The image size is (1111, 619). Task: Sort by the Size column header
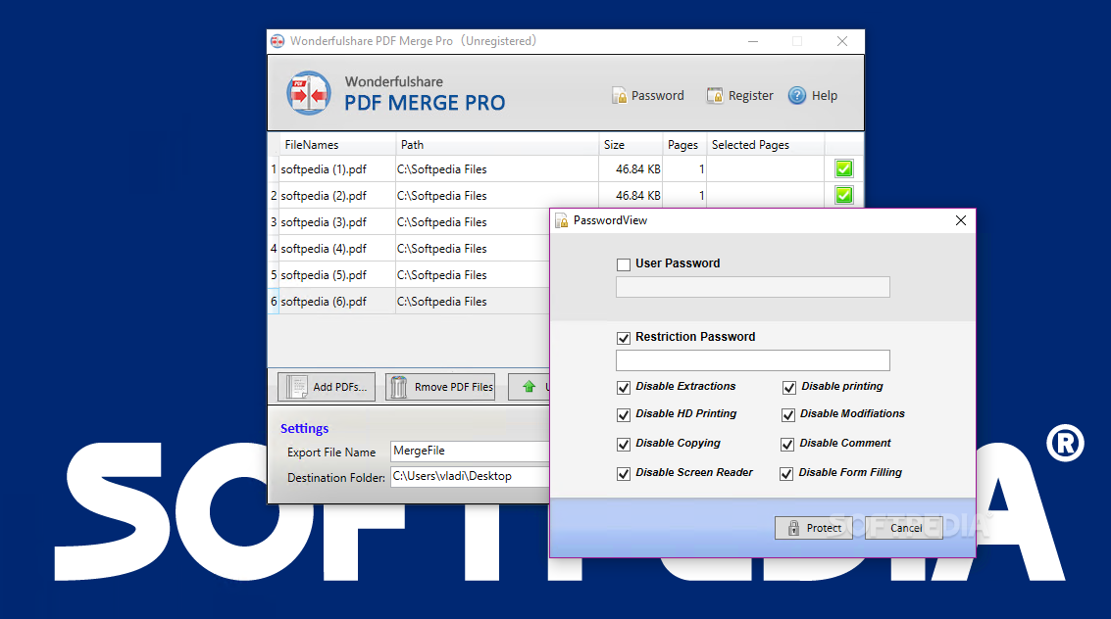click(631, 145)
